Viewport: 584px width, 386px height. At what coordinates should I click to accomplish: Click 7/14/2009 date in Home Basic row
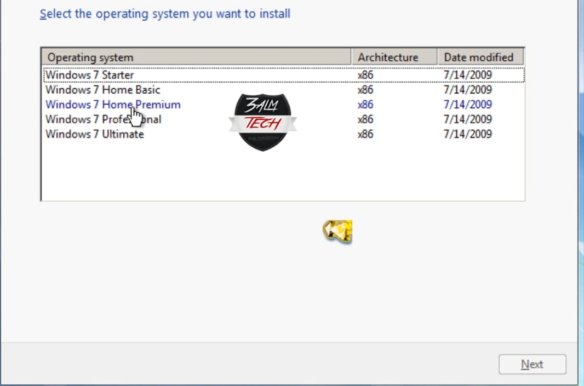click(468, 90)
